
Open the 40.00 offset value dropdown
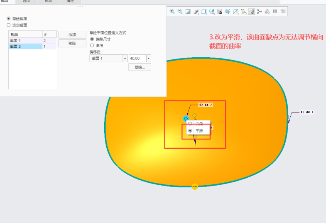(148, 59)
